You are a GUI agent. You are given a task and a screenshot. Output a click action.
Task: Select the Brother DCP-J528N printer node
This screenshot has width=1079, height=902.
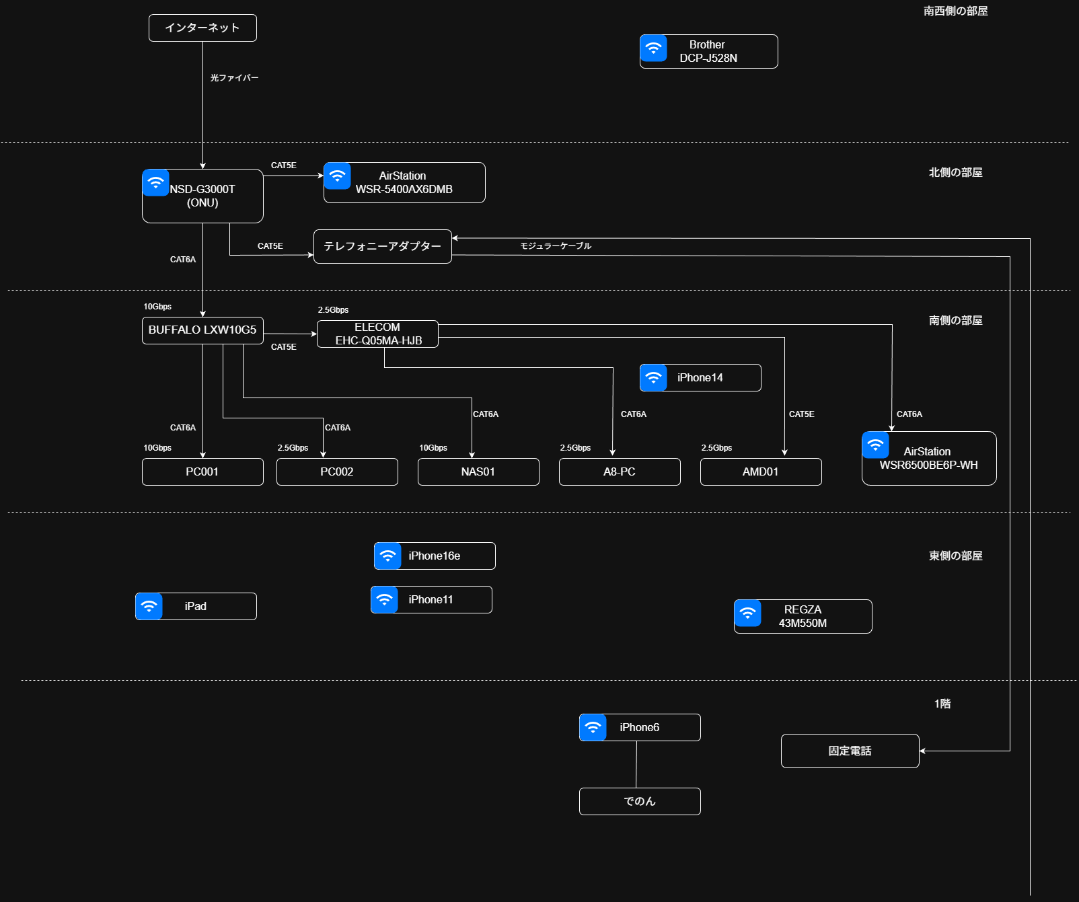pos(708,51)
